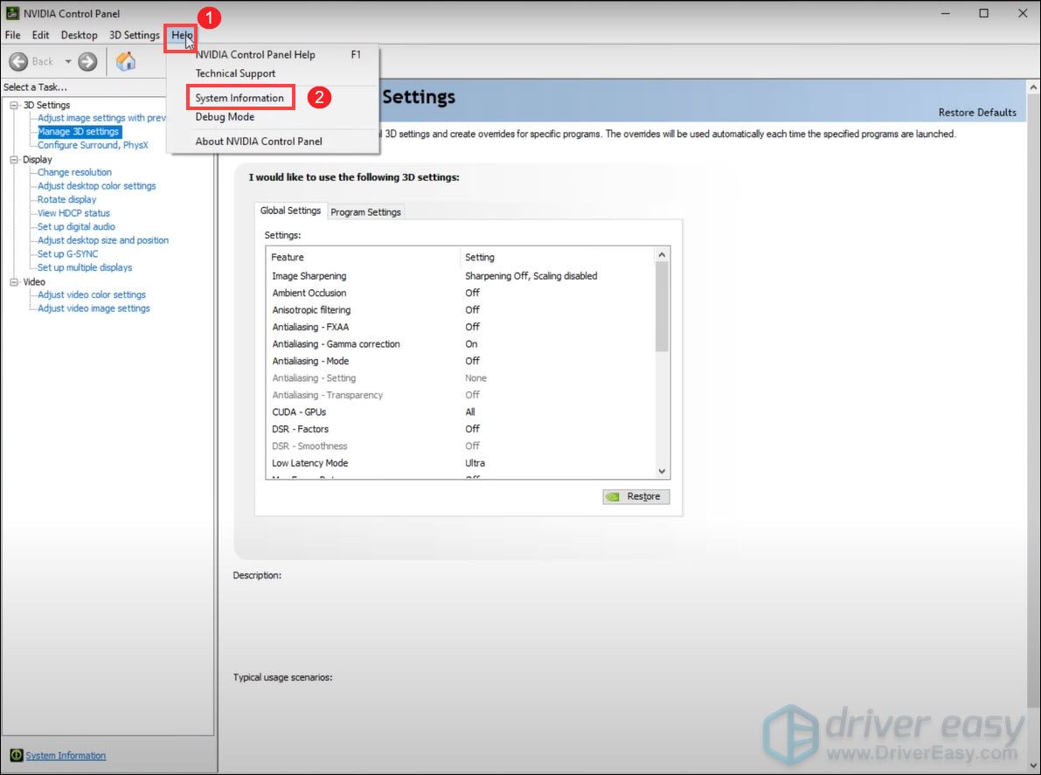The height and width of the screenshot is (775, 1041).
Task: Click main pane scroll up arrow
Action: [1034, 86]
